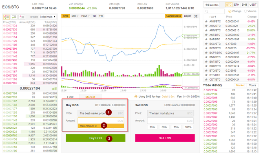Switch chart to Time view

(x=66, y=16)
